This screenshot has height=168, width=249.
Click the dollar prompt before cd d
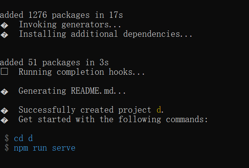point(7,138)
